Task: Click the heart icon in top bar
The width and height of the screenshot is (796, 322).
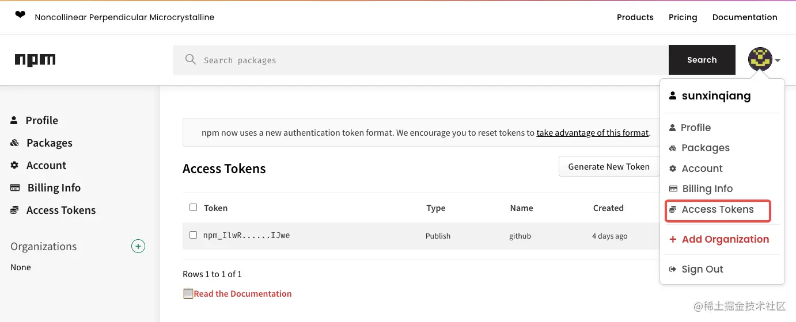Action: pos(20,16)
